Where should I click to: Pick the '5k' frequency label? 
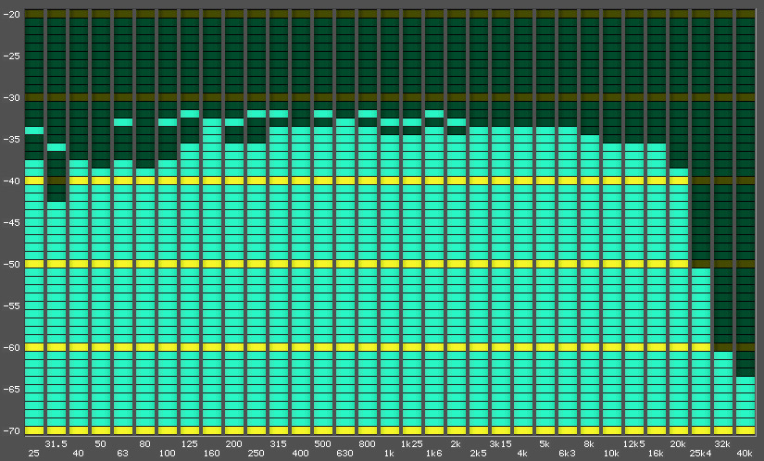(545, 444)
